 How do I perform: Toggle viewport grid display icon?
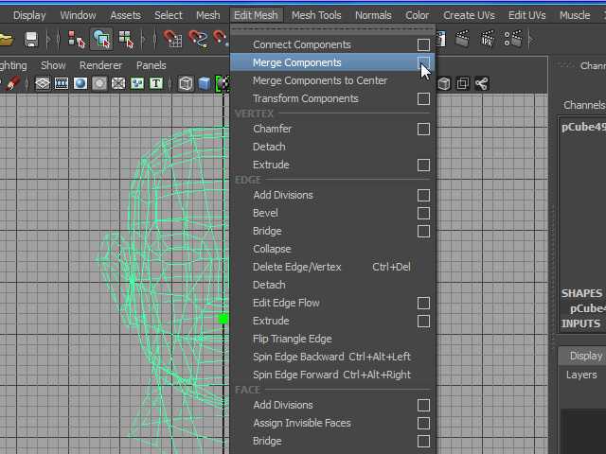pos(43,83)
